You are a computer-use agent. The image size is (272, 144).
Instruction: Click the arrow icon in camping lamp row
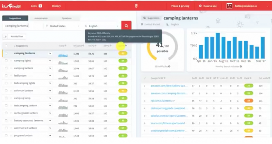pos(50,98)
